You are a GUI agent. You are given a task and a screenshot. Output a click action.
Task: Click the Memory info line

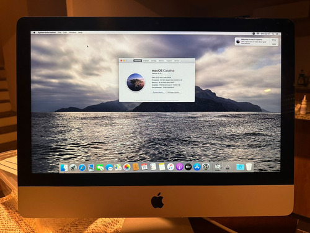[163, 83]
